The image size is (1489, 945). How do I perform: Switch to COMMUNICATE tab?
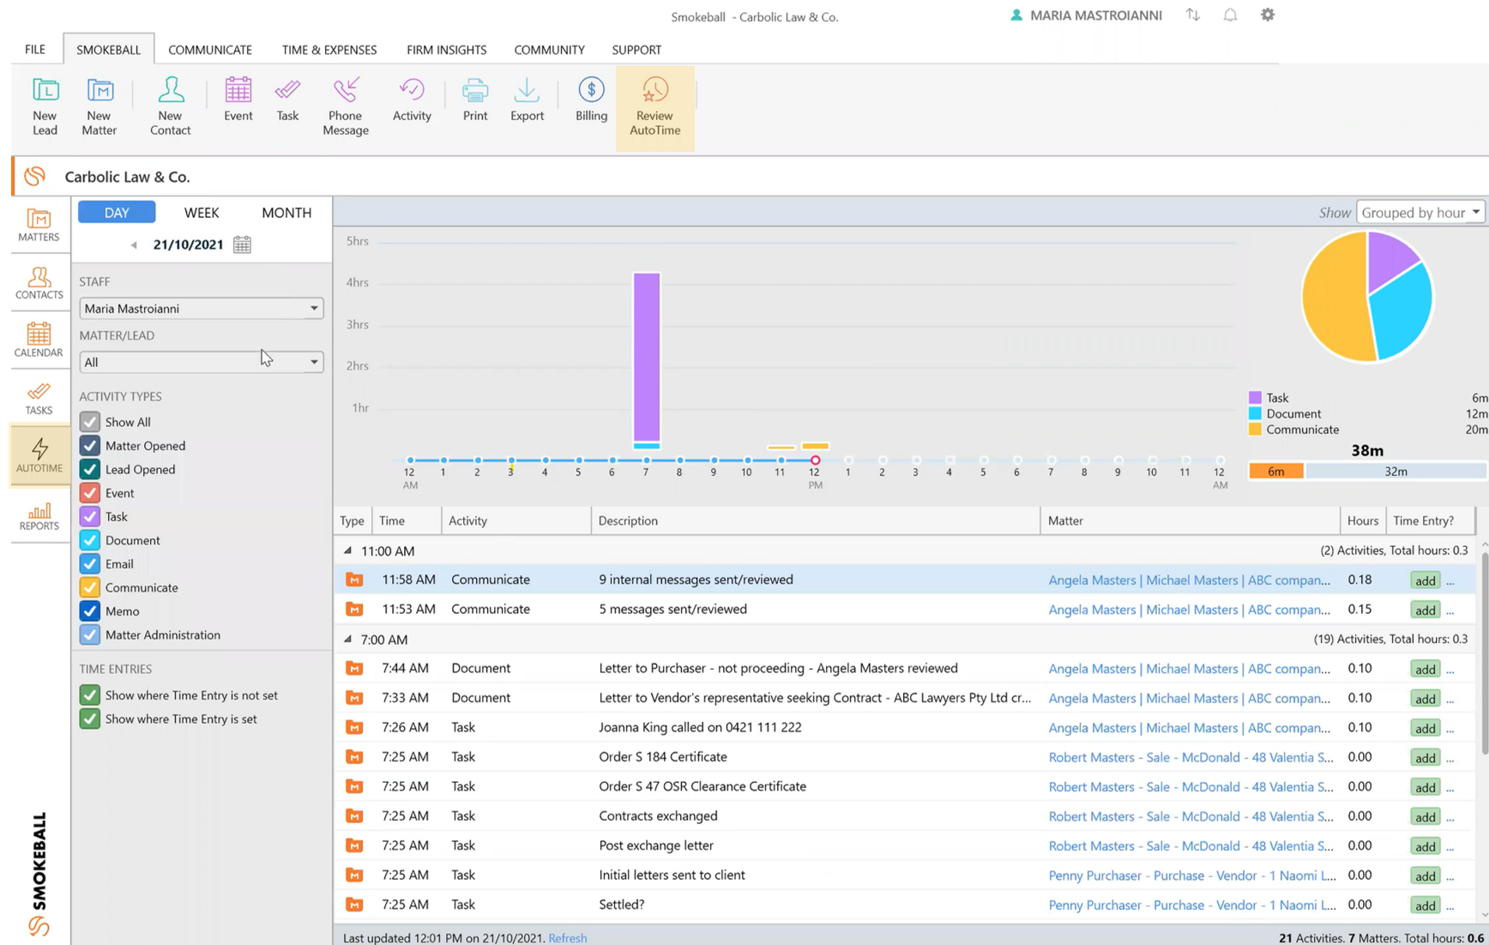tap(210, 50)
